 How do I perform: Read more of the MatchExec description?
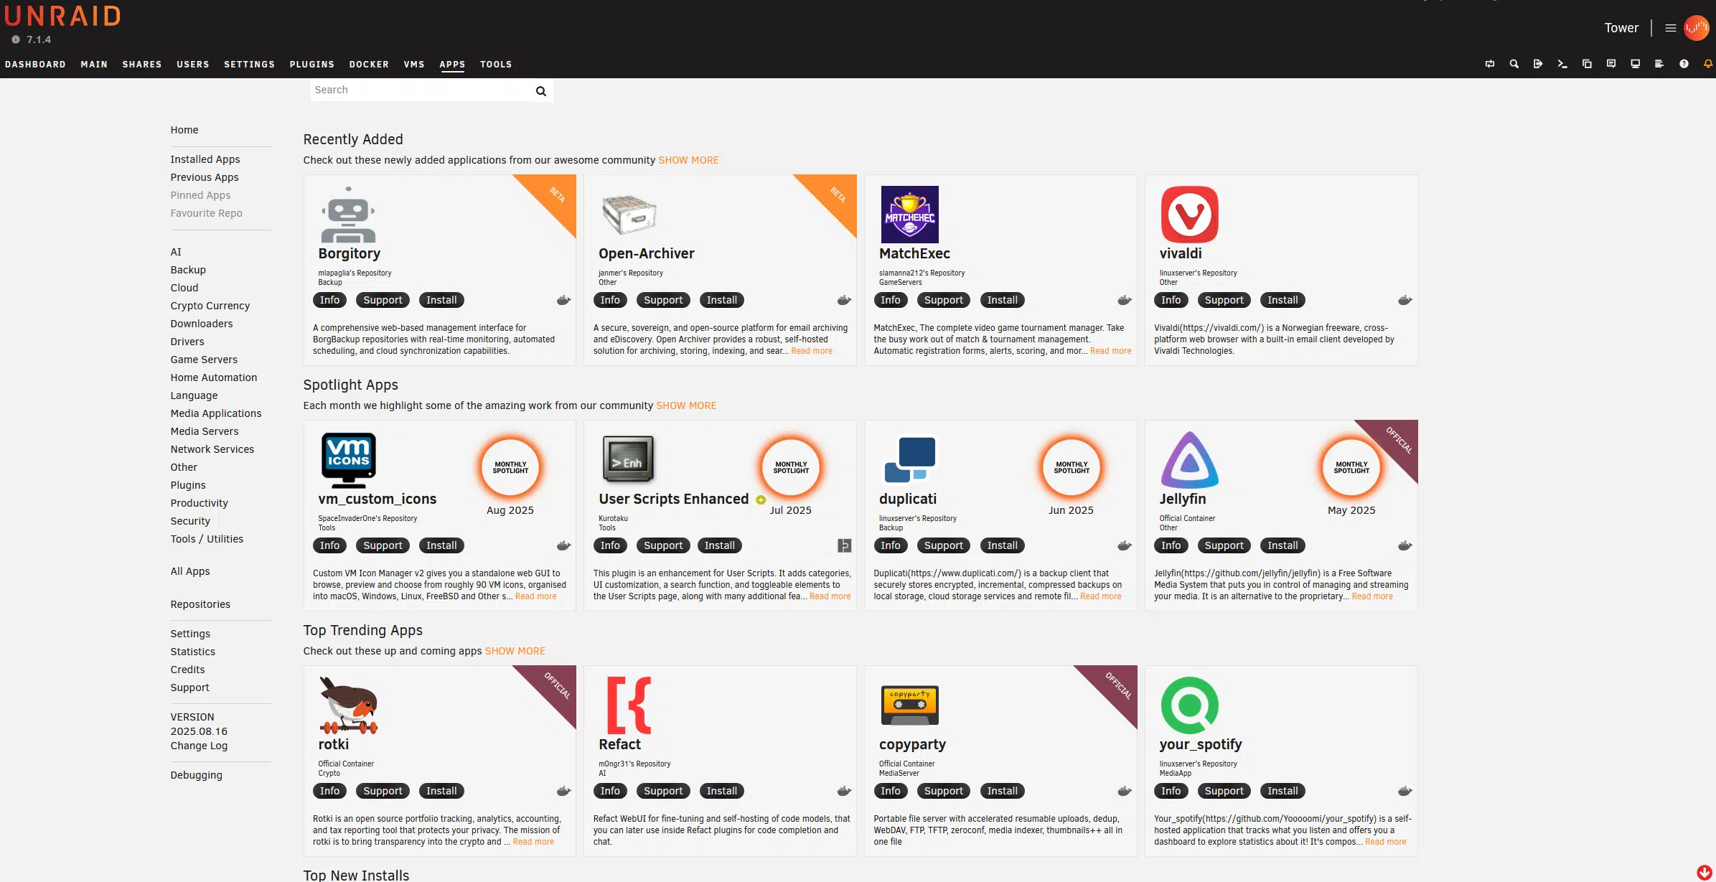(1110, 351)
